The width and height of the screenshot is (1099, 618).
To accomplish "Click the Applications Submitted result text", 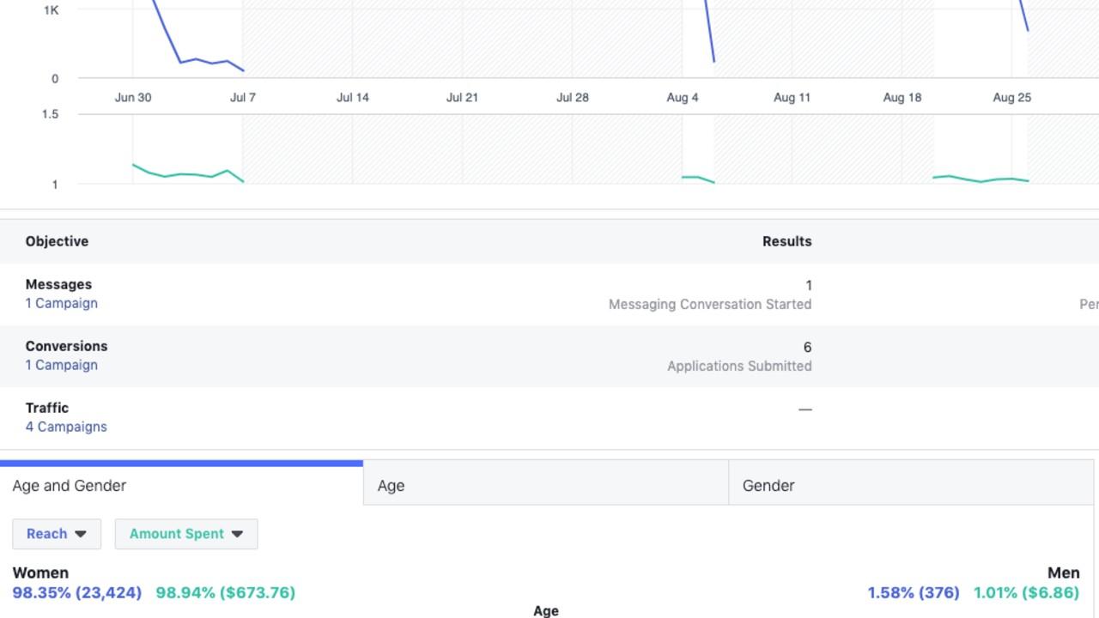I will pos(739,366).
